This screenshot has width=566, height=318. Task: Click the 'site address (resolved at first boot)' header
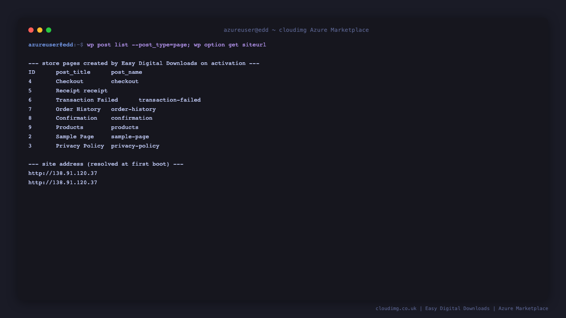[x=106, y=164]
